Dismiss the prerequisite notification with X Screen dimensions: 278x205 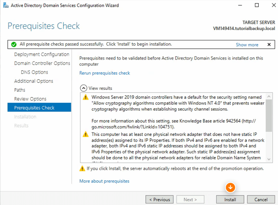269,45
